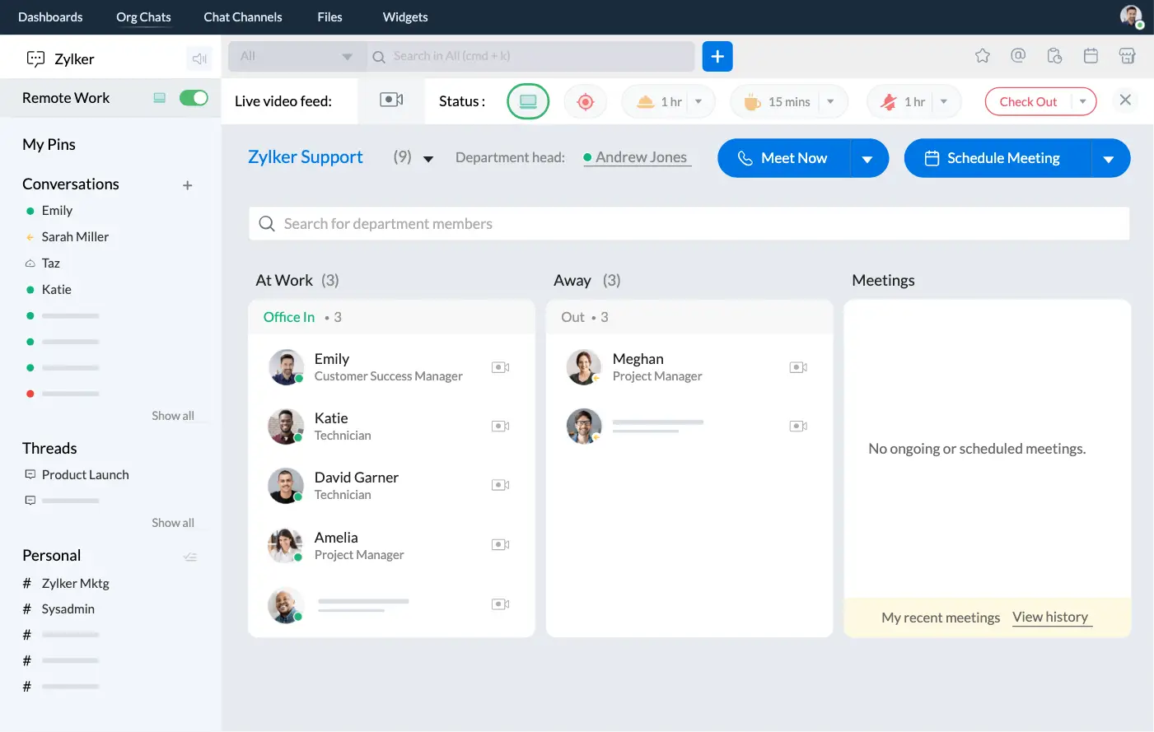
Task: Click the Check Out button
Action: click(1028, 102)
